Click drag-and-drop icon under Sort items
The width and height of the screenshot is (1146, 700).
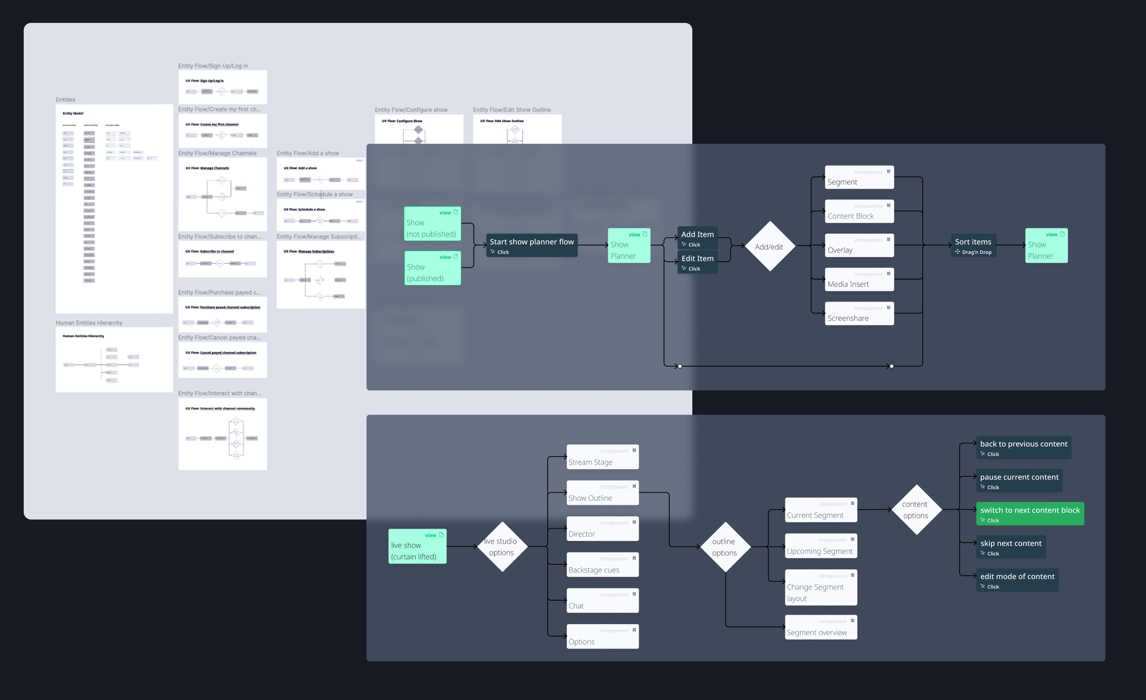pos(957,251)
